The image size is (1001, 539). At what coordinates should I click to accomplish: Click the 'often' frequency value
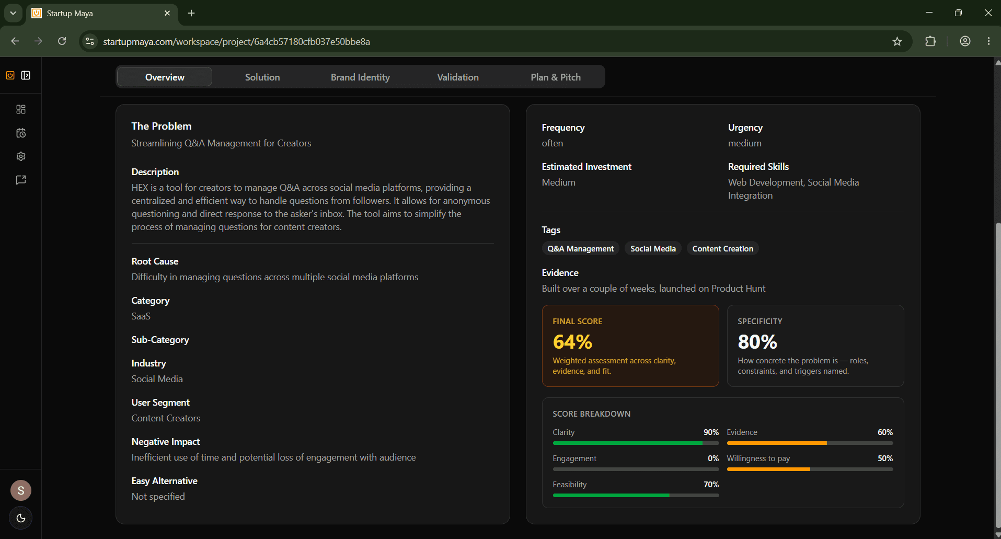coord(552,143)
